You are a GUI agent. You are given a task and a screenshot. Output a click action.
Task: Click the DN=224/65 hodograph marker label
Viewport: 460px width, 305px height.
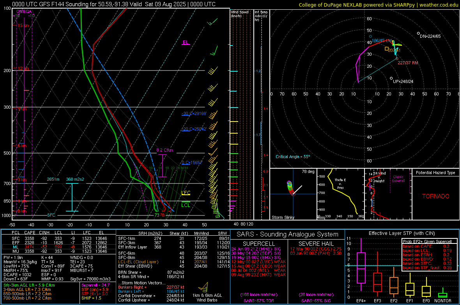(430, 36)
